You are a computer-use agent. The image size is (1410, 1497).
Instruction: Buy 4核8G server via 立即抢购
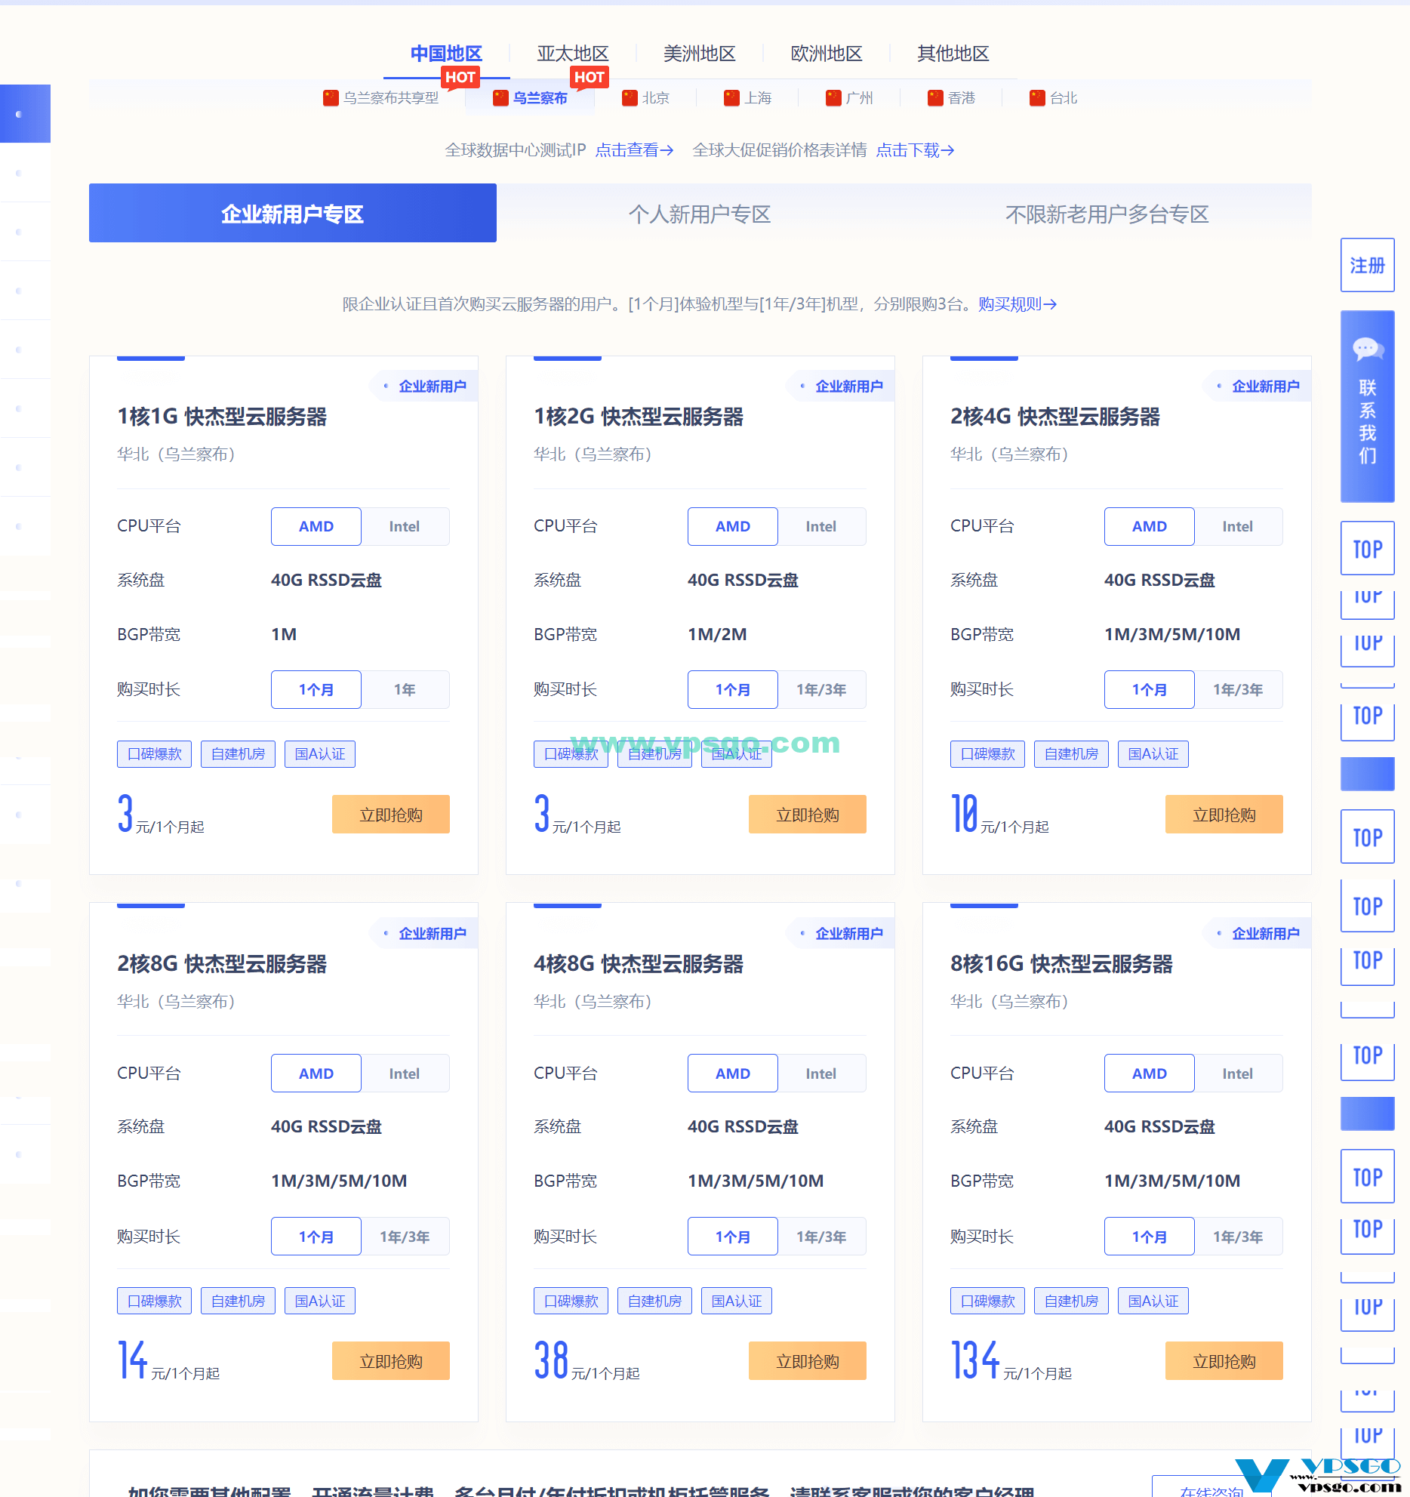pyautogui.click(x=808, y=1361)
